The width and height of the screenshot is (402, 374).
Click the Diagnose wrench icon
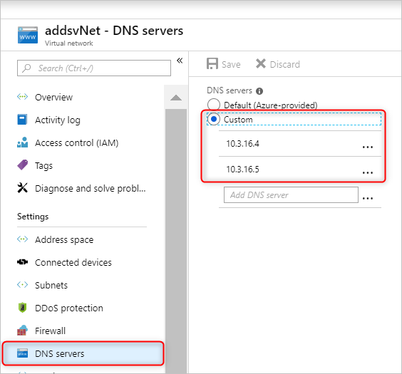click(23, 188)
